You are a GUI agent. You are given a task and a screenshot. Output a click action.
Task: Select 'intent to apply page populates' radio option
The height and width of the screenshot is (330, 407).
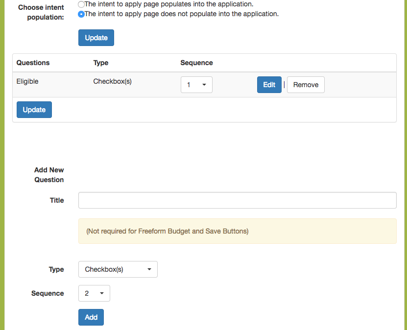pos(81,4)
